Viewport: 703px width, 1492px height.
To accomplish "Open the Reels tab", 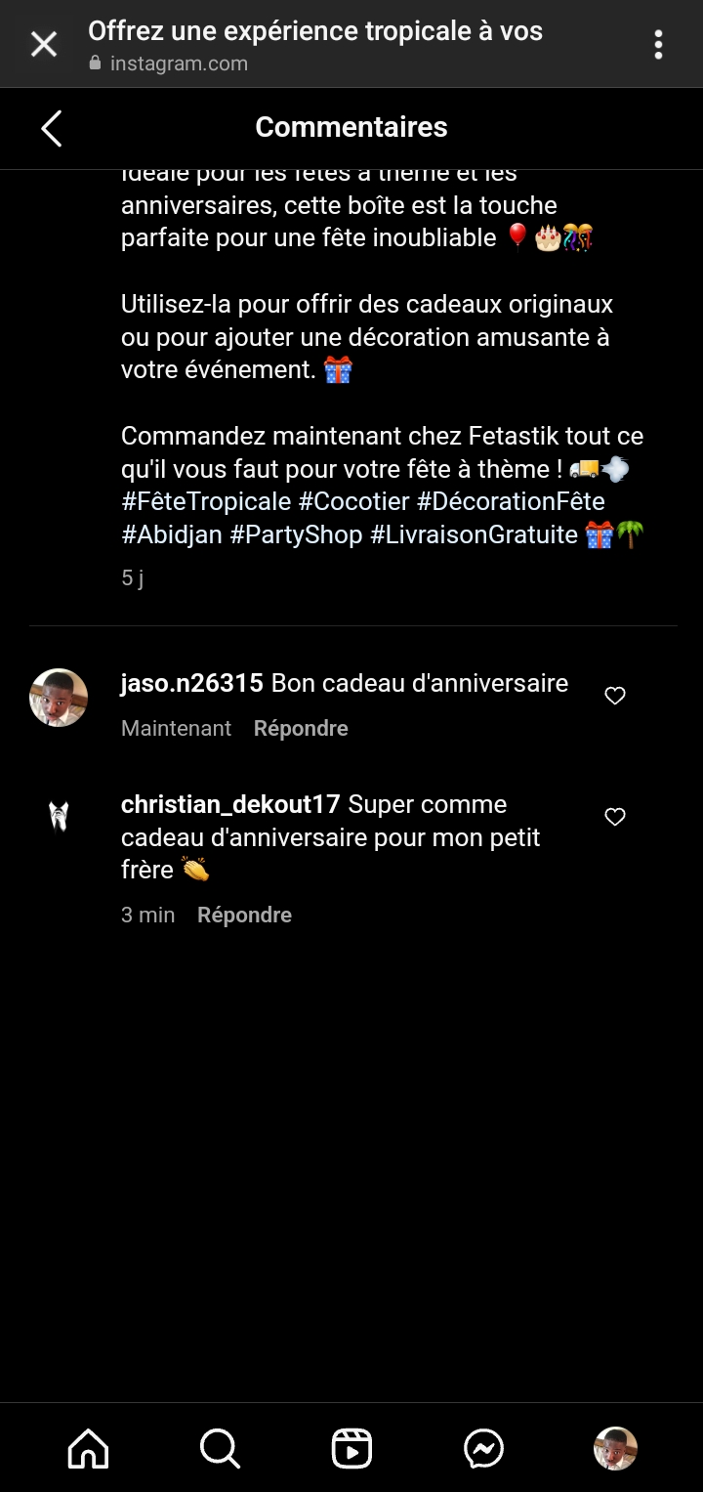I will click(x=351, y=1448).
